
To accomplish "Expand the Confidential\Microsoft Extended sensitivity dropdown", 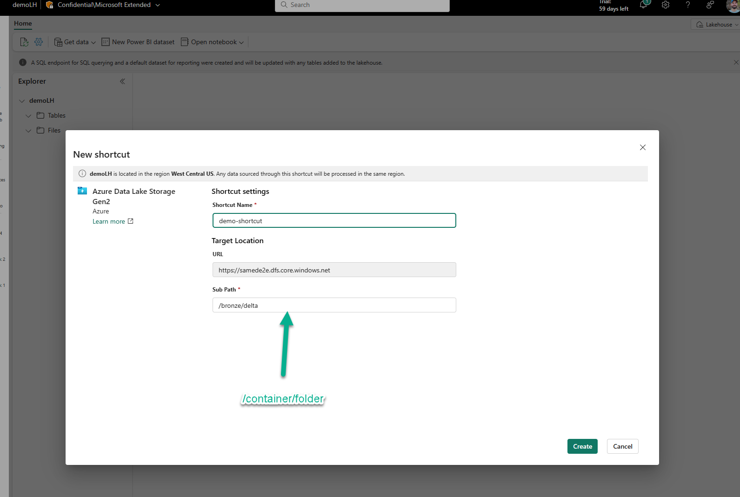I will point(158,5).
